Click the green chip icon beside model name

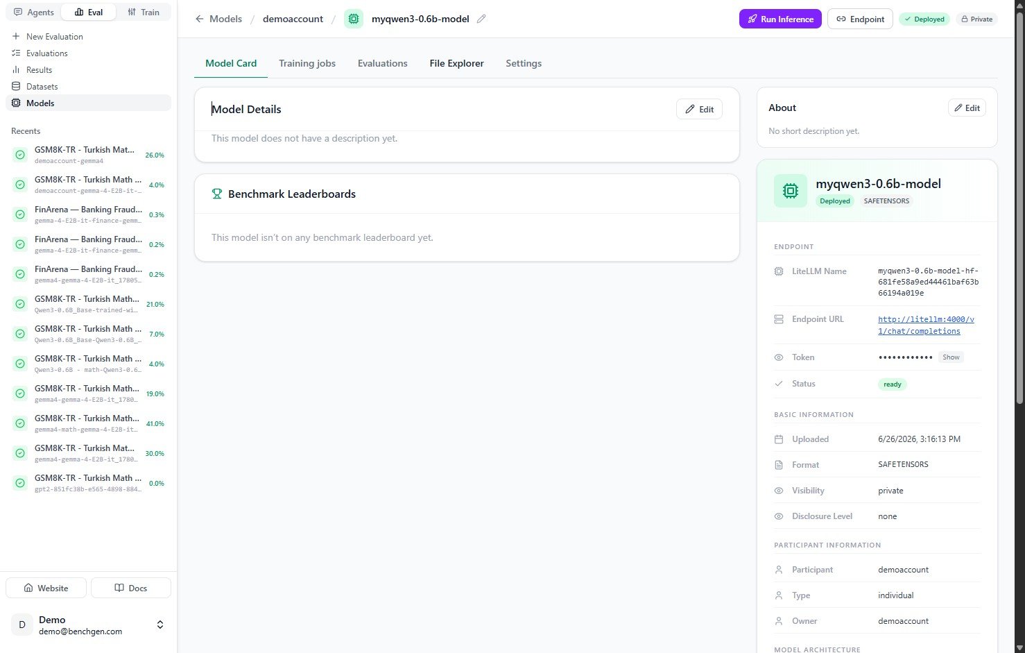pyautogui.click(x=354, y=19)
